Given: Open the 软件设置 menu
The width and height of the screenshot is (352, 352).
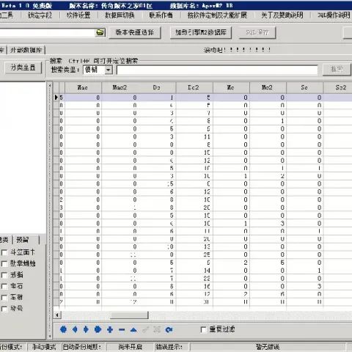Looking at the screenshot, I should point(78,15).
